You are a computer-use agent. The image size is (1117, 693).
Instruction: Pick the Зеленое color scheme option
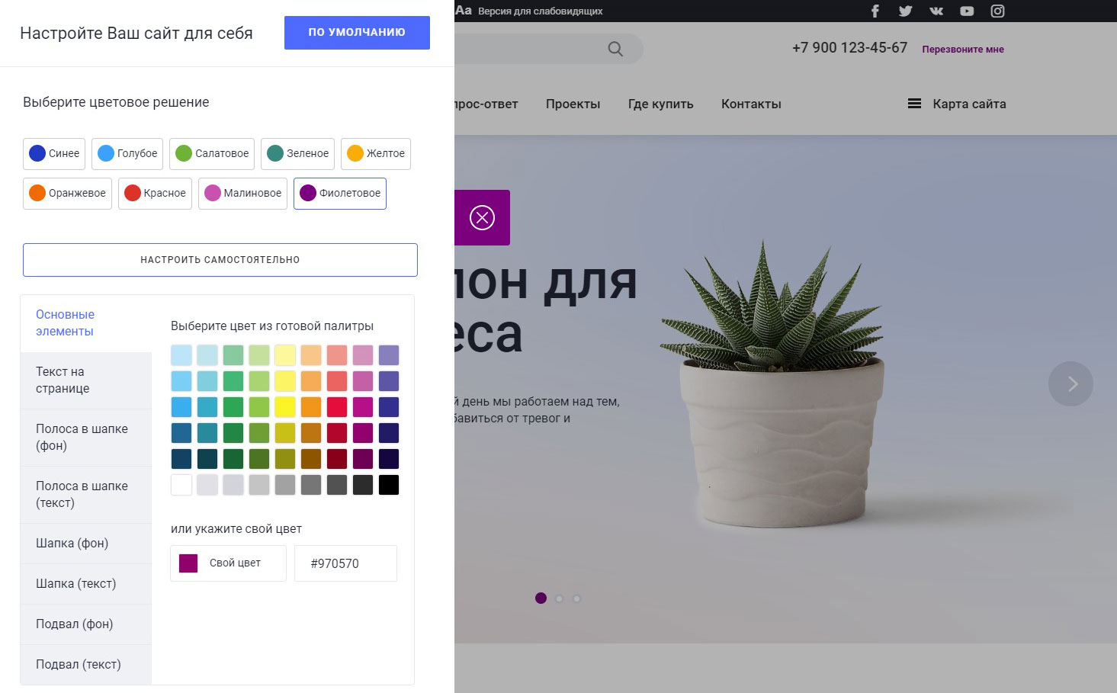tap(297, 153)
